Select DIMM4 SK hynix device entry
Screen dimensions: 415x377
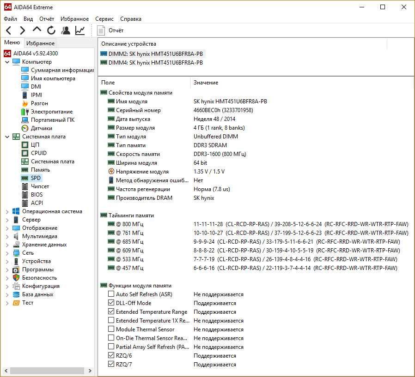[152, 62]
